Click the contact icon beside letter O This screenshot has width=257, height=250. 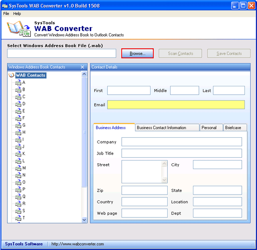tap(18, 183)
